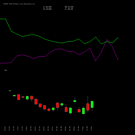135x135 pixels.
Task: Click the green candle above 27 Feb
Action: coord(53,109)
